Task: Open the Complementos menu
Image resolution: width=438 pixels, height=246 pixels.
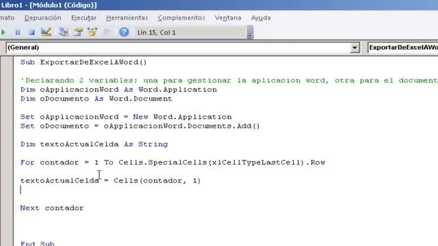Action: (x=181, y=18)
